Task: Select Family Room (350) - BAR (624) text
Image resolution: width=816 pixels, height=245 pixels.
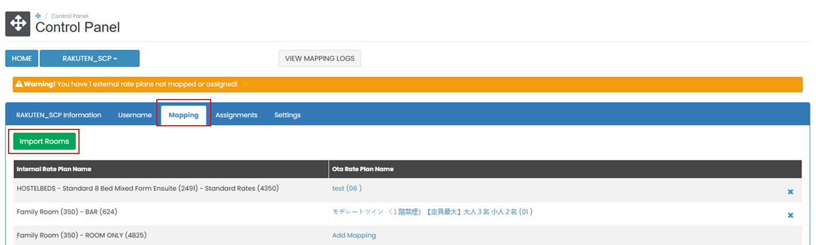Action: pyautogui.click(x=67, y=212)
